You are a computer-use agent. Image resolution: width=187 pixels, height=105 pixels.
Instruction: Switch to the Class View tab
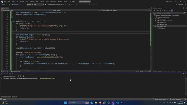coord(173,71)
